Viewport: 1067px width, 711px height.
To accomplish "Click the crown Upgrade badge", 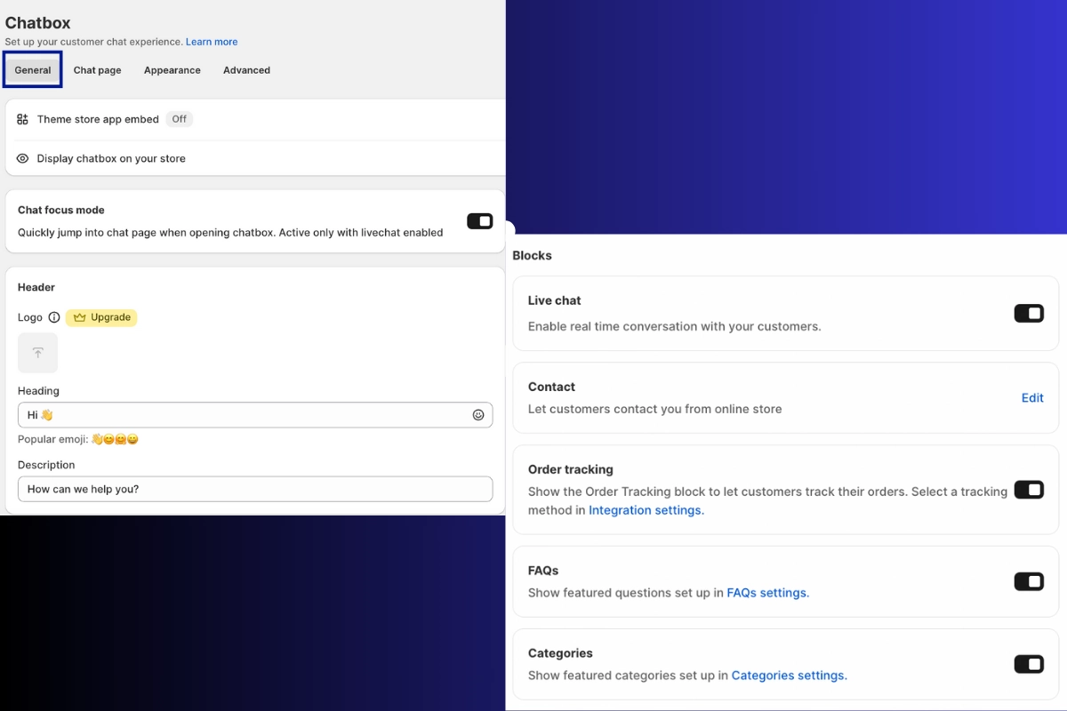I will point(101,317).
